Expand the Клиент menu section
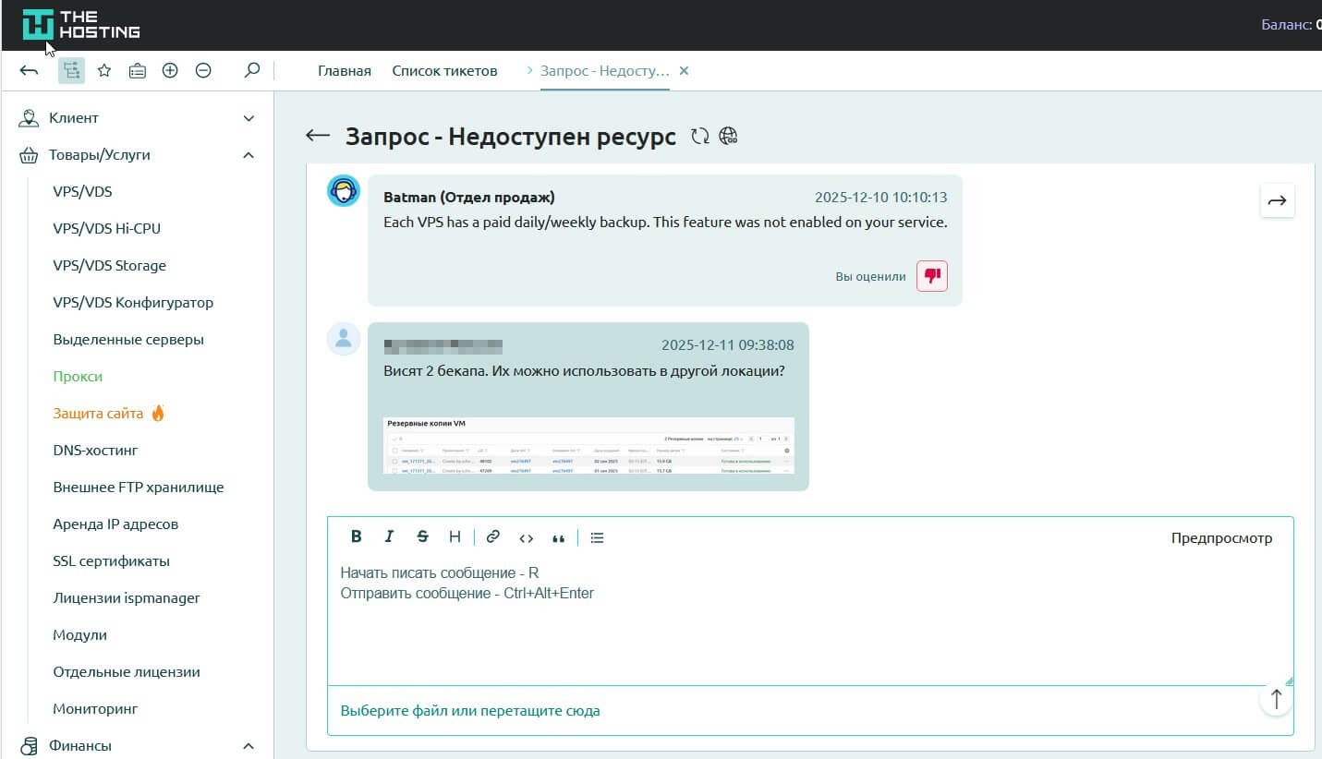The width and height of the screenshot is (1322, 759). pyautogui.click(x=248, y=118)
